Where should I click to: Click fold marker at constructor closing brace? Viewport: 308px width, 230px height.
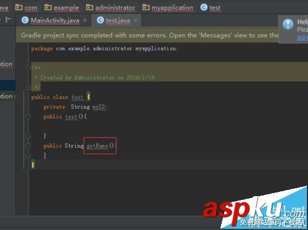[28, 136]
